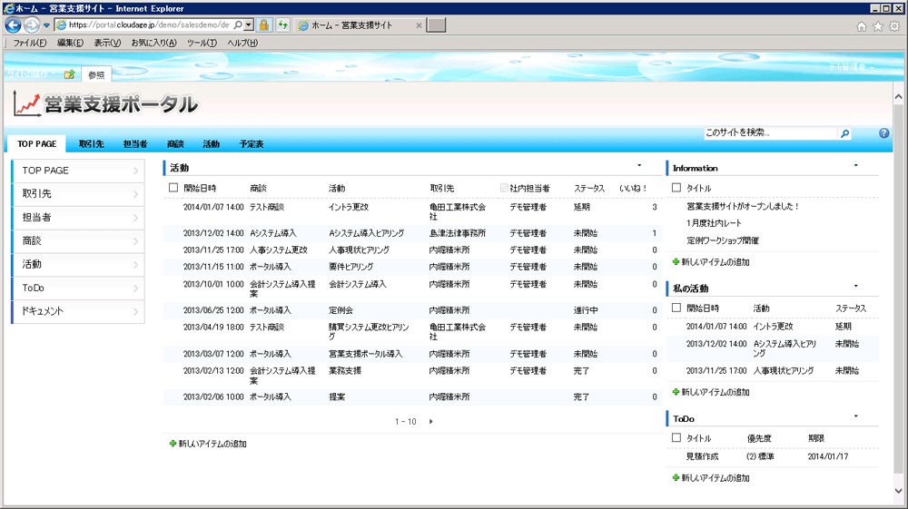Check the select-all checkbox in 活動 list header

tap(173, 188)
